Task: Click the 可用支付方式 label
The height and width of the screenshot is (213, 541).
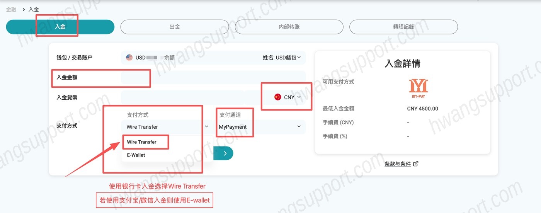Action: click(339, 82)
